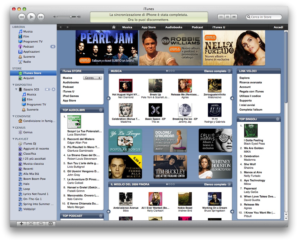Open Account in Link Veloci

click(245, 87)
